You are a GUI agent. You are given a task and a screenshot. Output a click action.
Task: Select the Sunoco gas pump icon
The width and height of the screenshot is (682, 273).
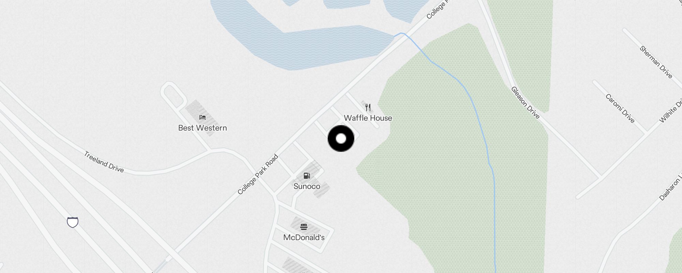[307, 176]
